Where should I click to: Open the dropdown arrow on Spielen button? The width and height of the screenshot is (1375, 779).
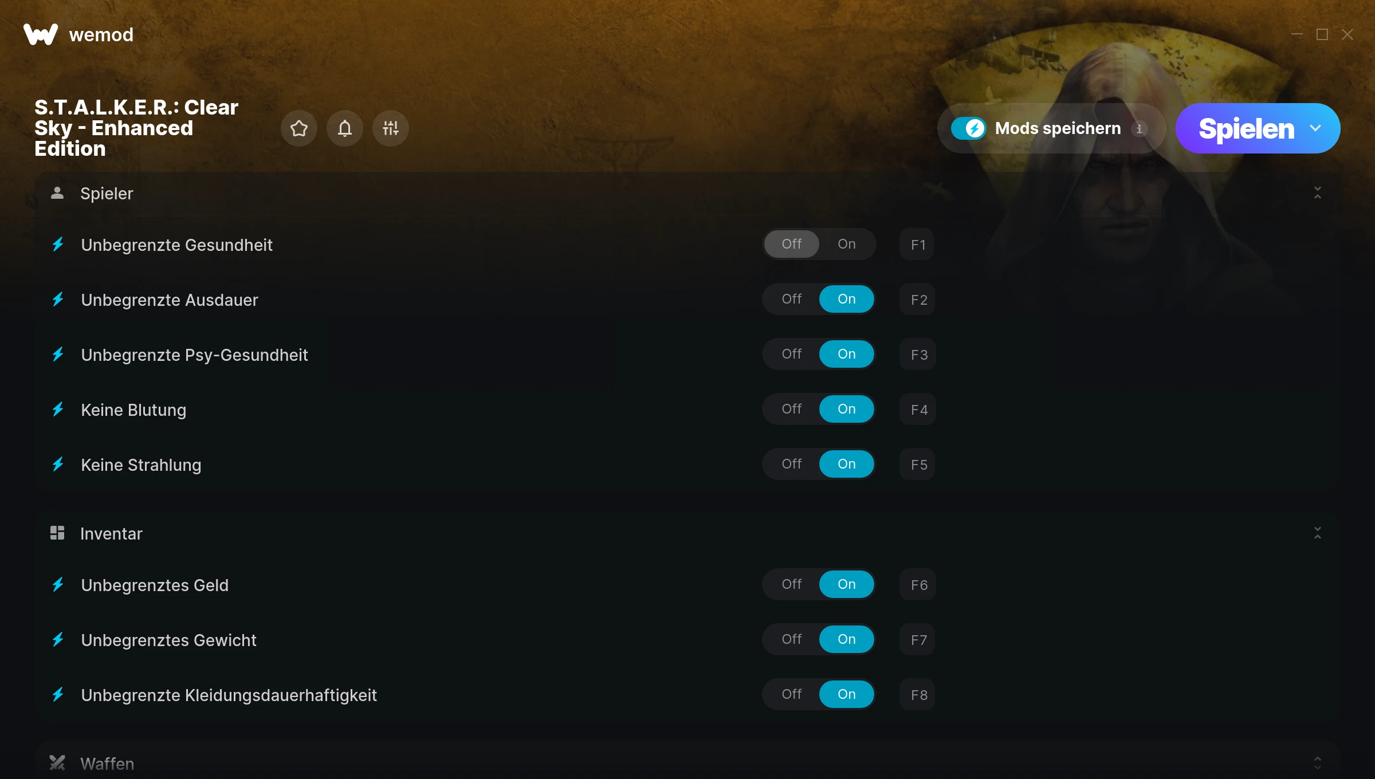1316,128
